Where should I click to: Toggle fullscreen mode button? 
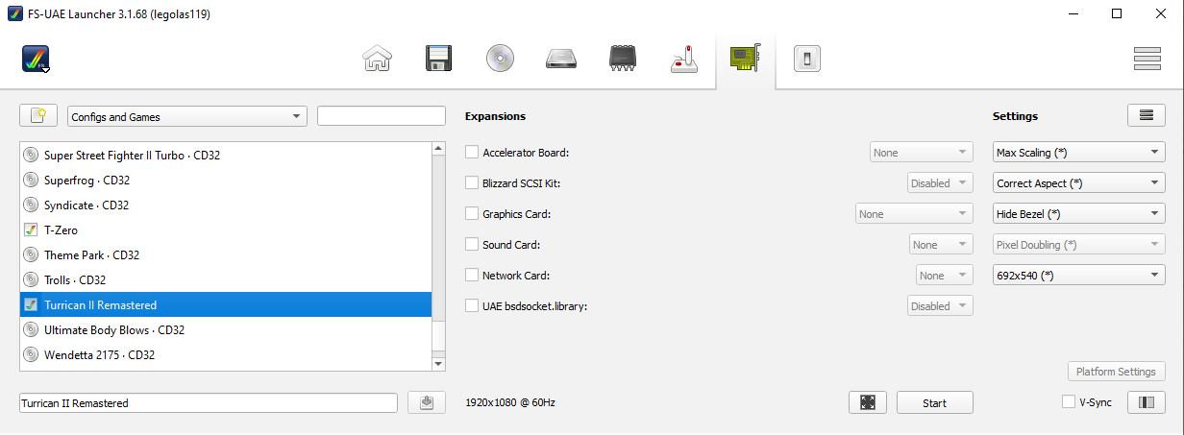[868, 402]
